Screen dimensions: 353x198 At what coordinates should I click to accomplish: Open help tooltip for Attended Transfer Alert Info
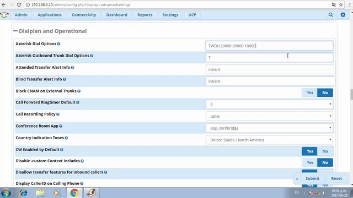pyautogui.click(x=72, y=68)
